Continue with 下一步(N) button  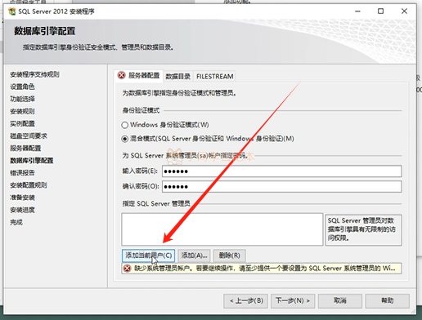293,300
